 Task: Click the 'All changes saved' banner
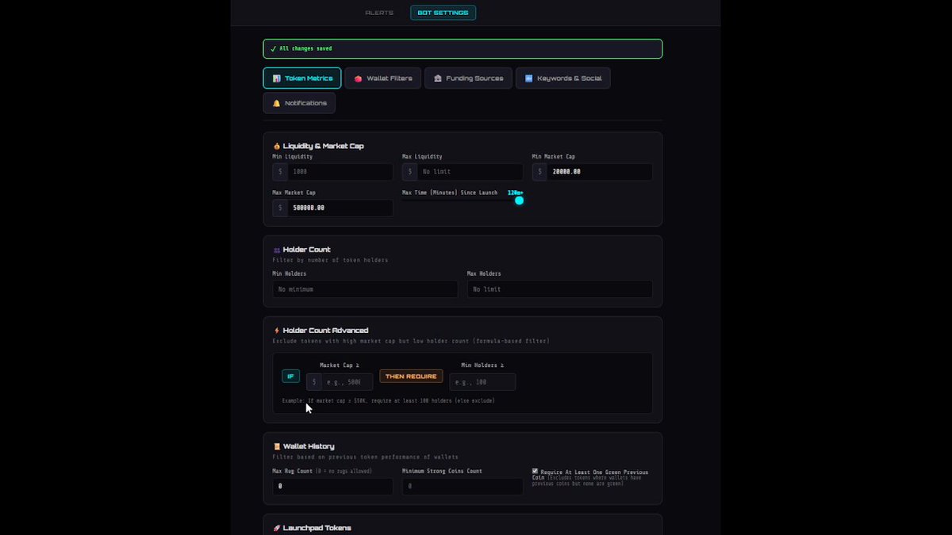coord(463,48)
